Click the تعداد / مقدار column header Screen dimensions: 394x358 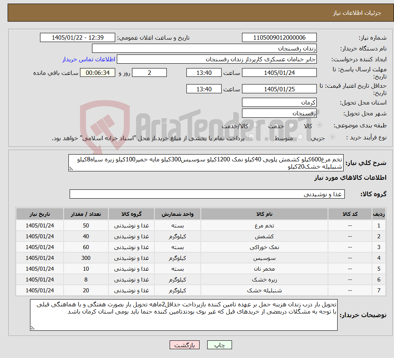[86, 214]
